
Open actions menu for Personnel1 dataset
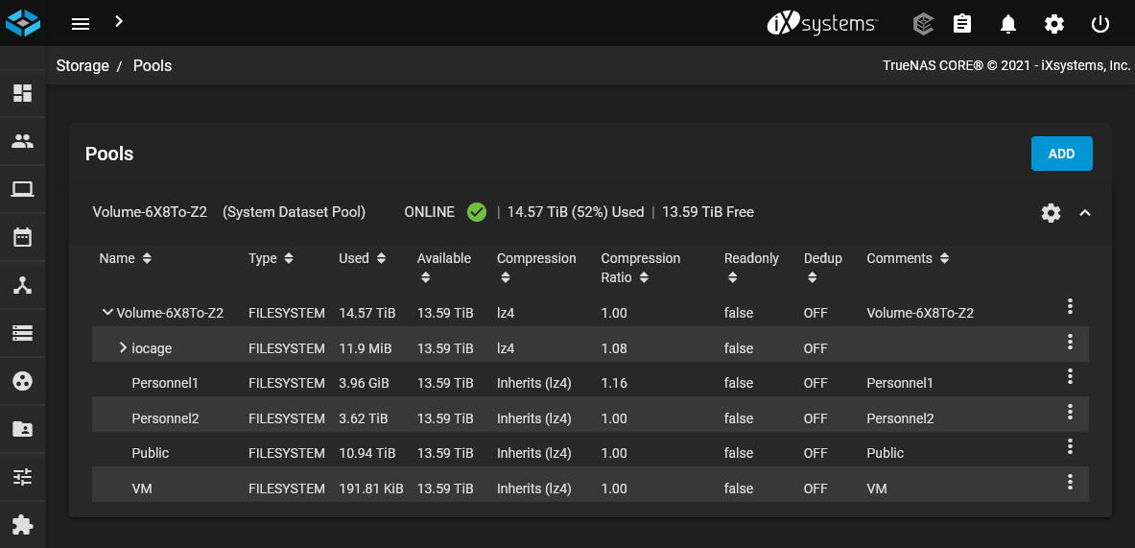1070,376
